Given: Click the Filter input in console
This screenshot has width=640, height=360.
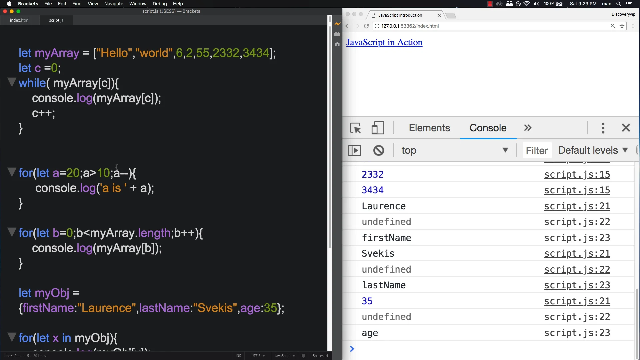Looking at the screenshot, I should point(537,150).
